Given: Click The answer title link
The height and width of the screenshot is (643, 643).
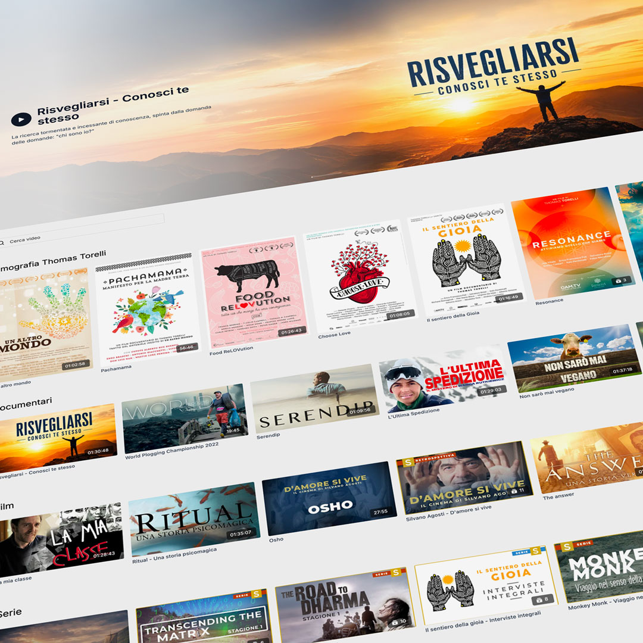Looking at the screenshot, I should (x=558, y=496).
